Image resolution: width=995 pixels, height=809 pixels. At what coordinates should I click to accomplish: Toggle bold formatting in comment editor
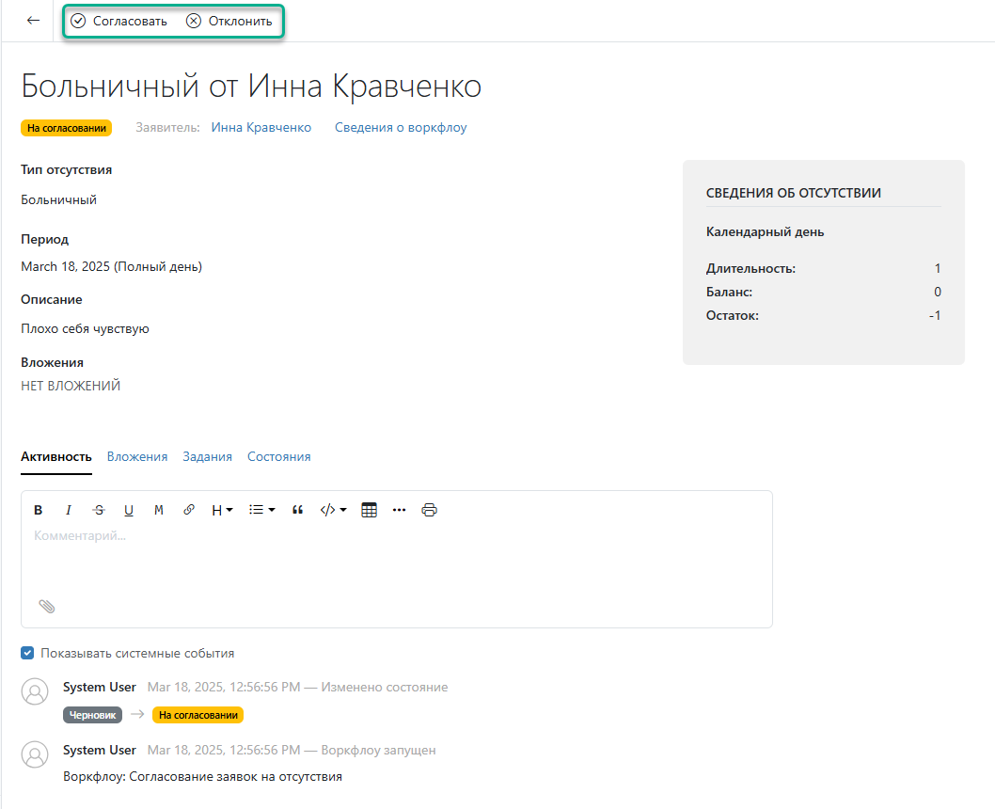(x=38, y=510)
